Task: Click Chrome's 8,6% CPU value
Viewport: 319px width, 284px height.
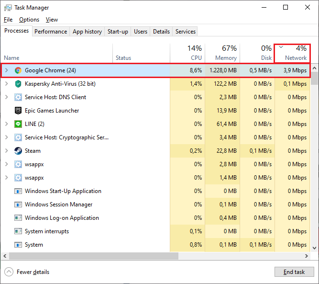Action: click(x=196, y=70)
